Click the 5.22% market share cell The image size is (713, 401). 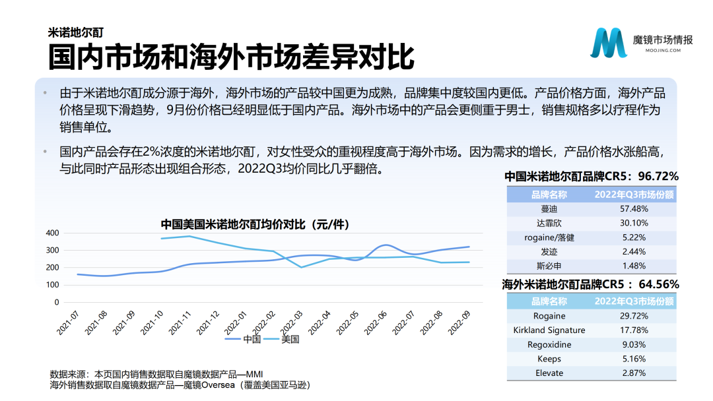tap(634, 237)
